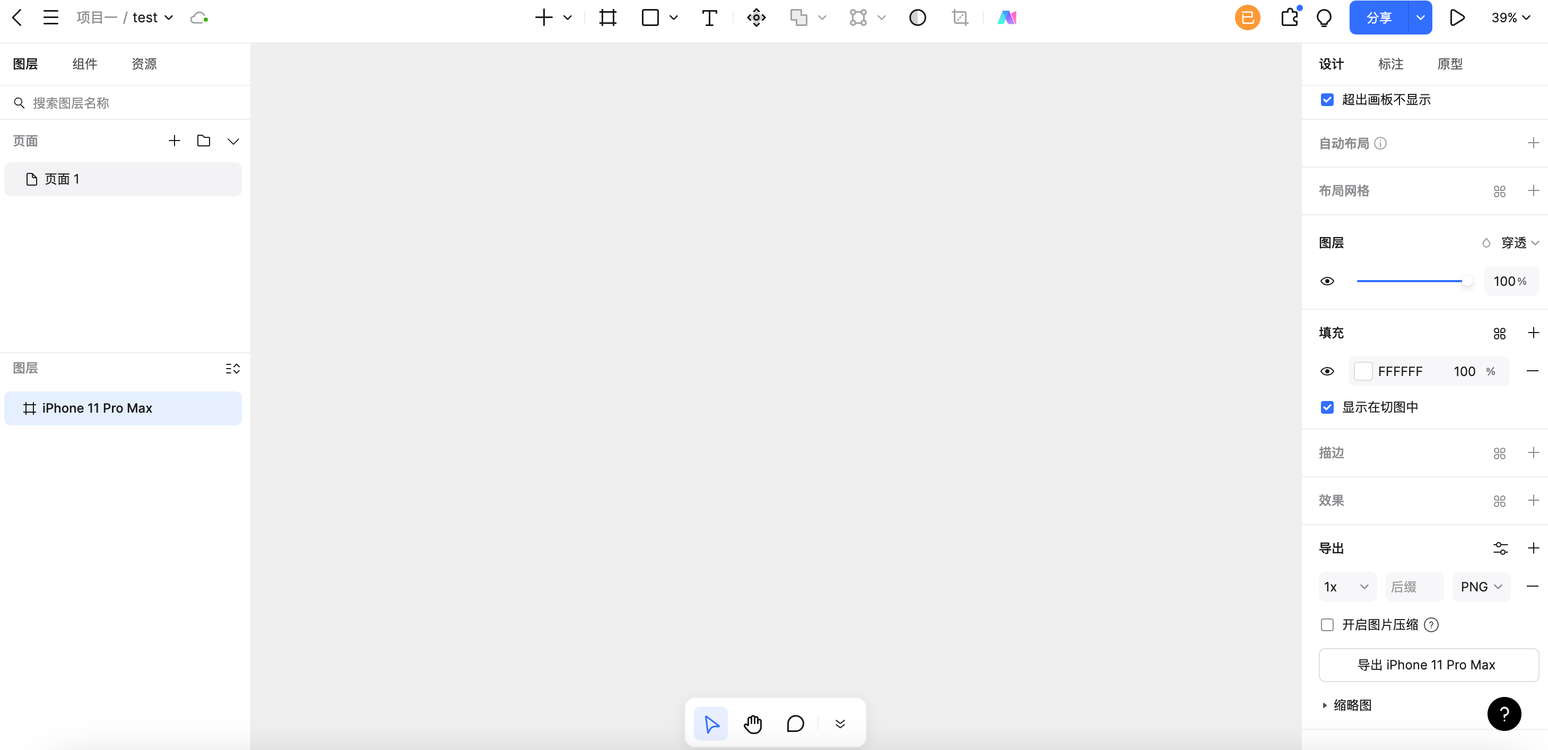The width and height of the screenshot is (1548, 750).
Task: Open the help question mark button
Action: tap(1503, 713)
